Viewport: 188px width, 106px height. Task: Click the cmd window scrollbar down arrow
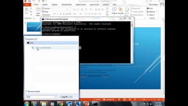132,62
